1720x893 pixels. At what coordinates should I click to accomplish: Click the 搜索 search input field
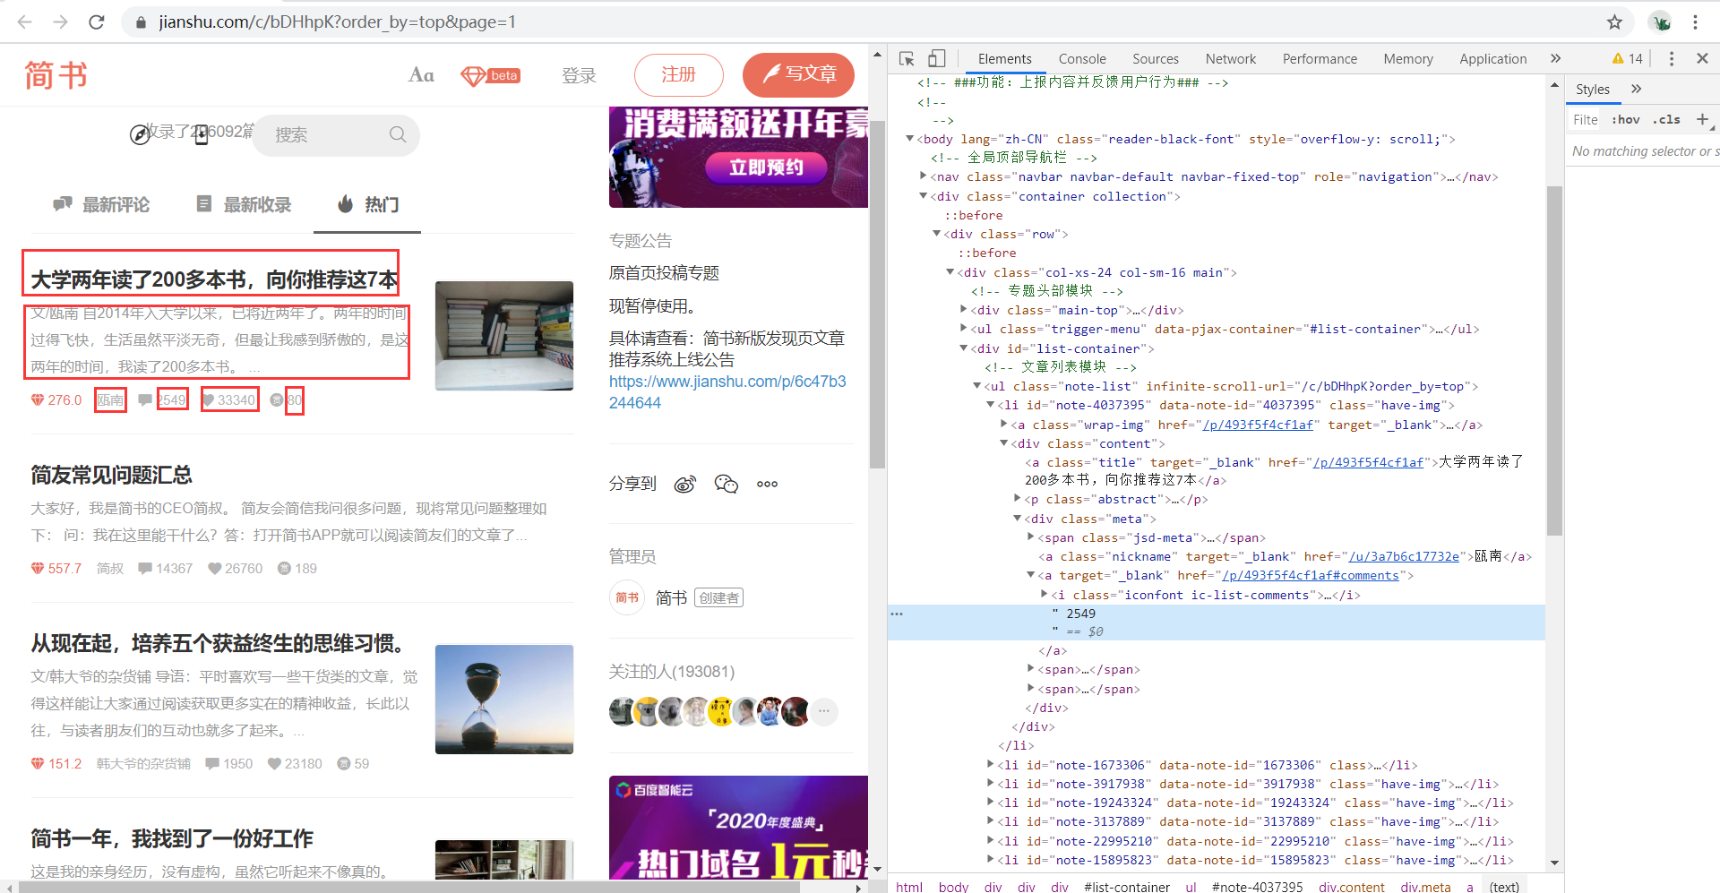tap(336, 134)
